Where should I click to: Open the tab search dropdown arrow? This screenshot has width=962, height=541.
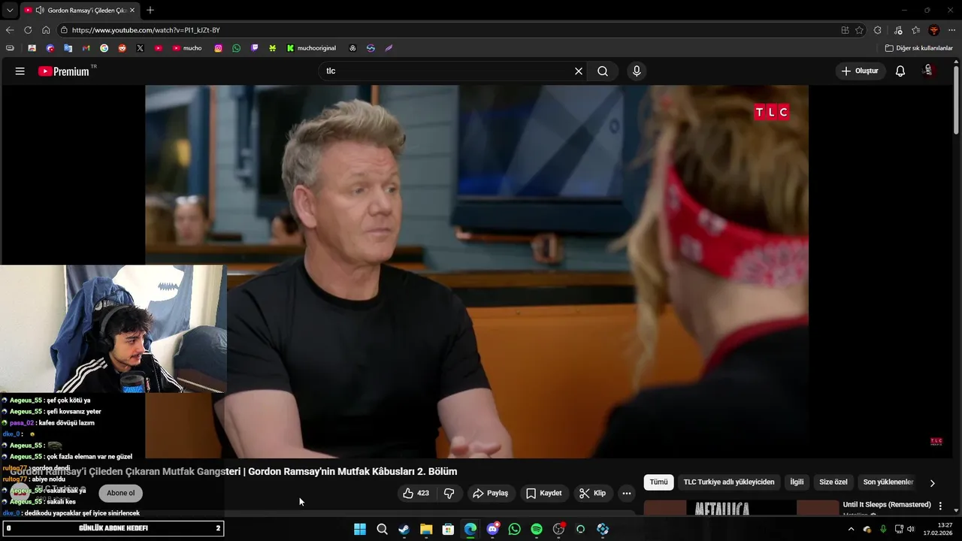(x=10, y=10)
